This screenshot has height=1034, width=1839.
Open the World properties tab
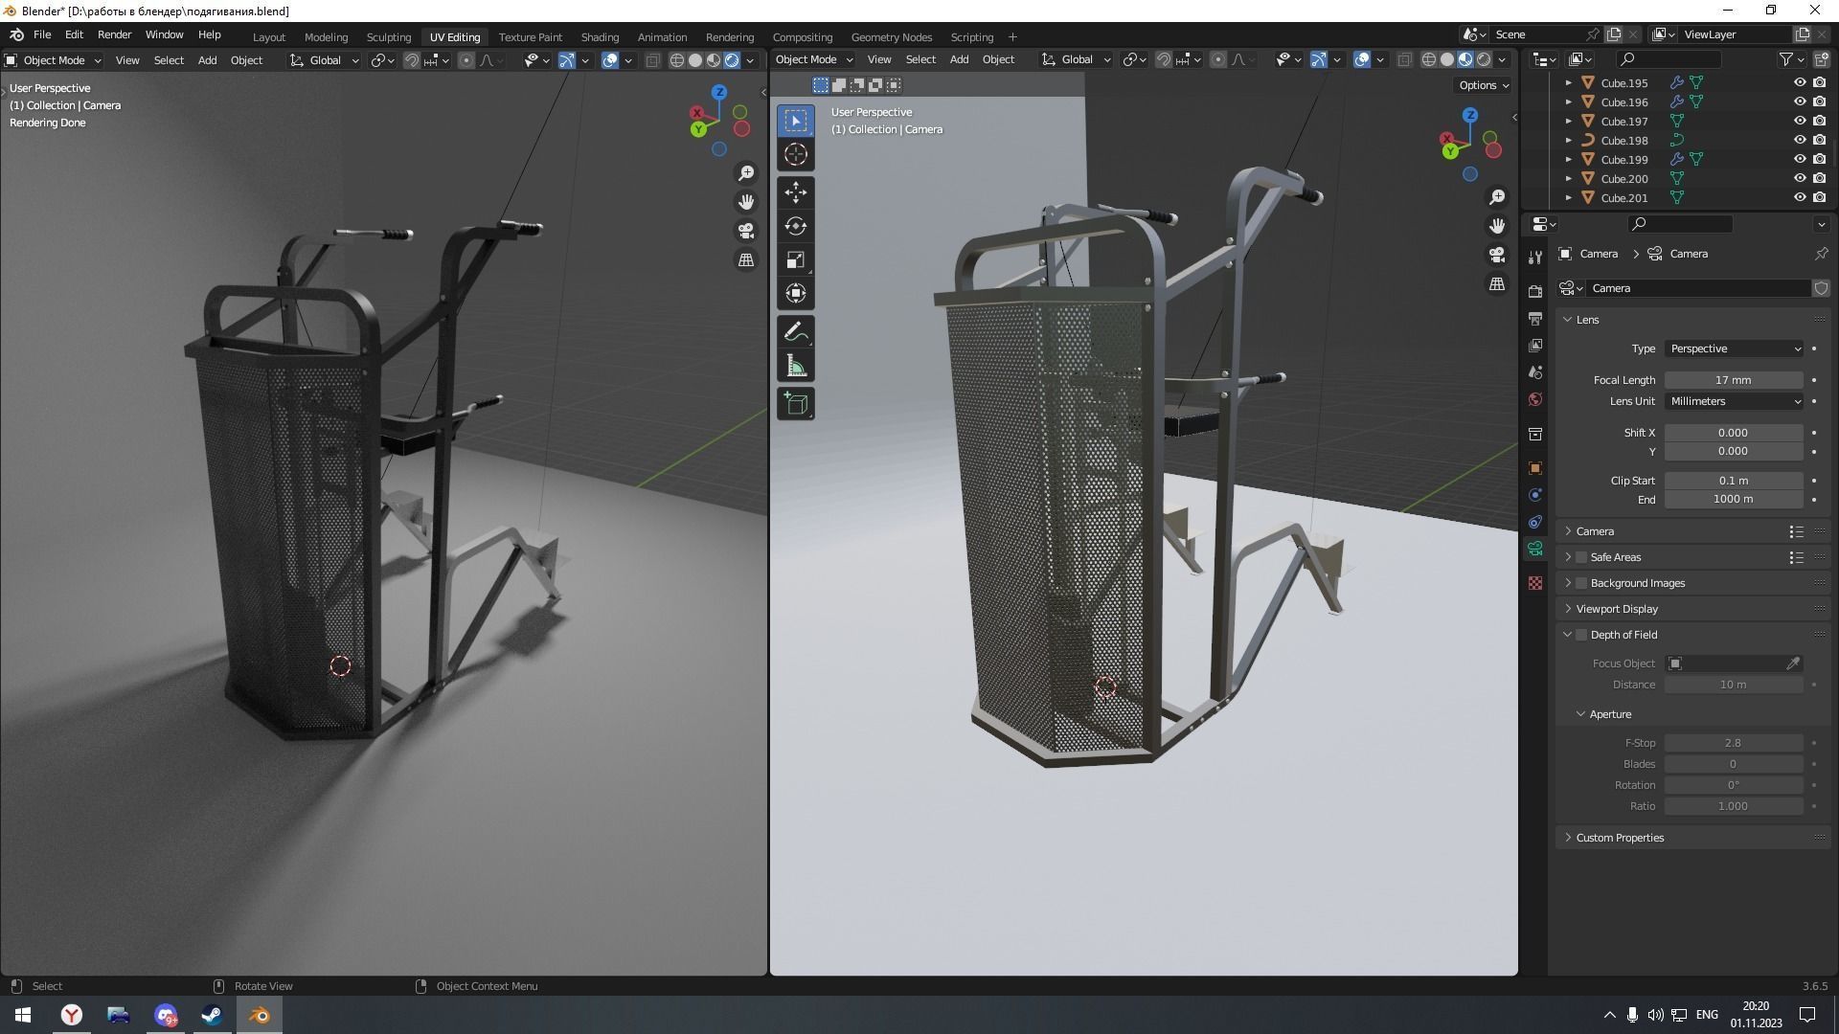1535,399
